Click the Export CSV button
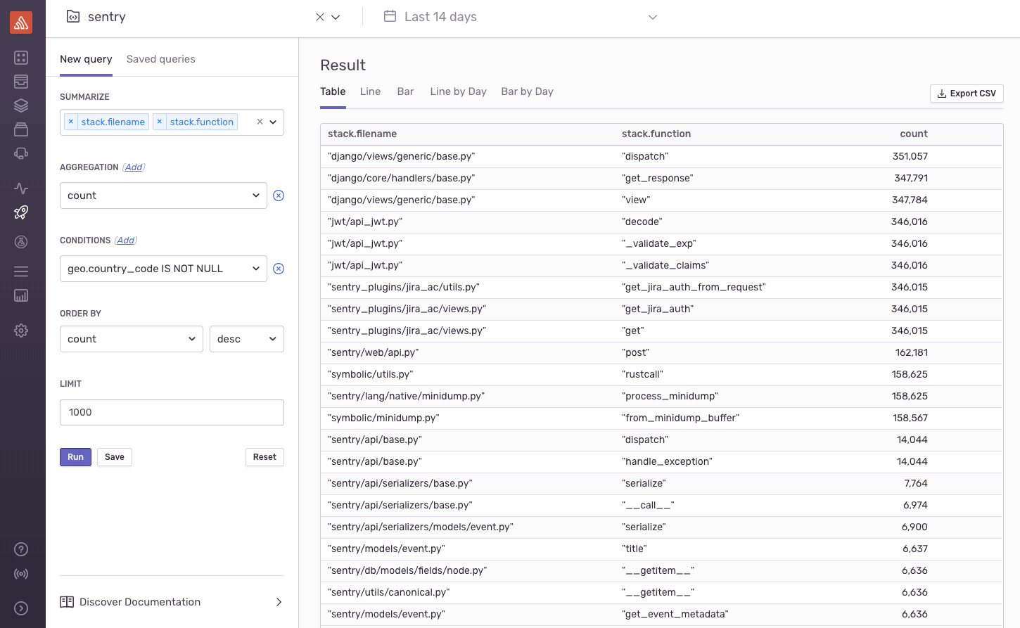Image resolution: width=1020 pixels, height=628 pixels. [967, 94]
